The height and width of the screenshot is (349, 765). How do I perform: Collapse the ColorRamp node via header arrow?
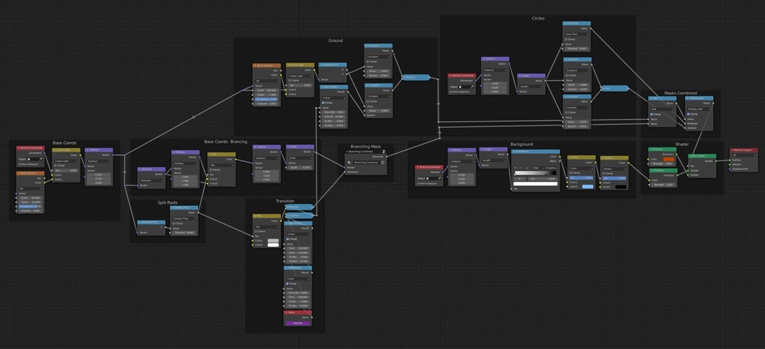514,151
